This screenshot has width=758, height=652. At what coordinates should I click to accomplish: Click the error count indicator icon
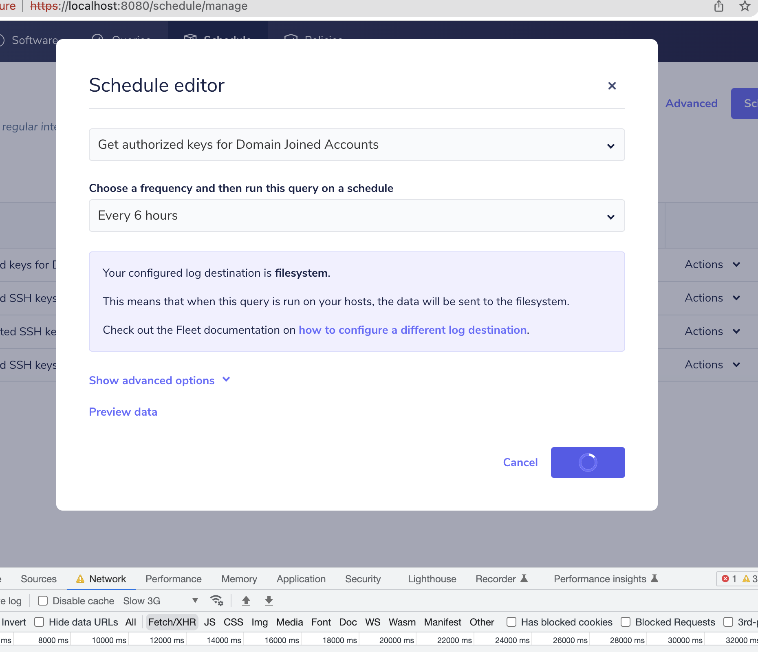(725, 579)
